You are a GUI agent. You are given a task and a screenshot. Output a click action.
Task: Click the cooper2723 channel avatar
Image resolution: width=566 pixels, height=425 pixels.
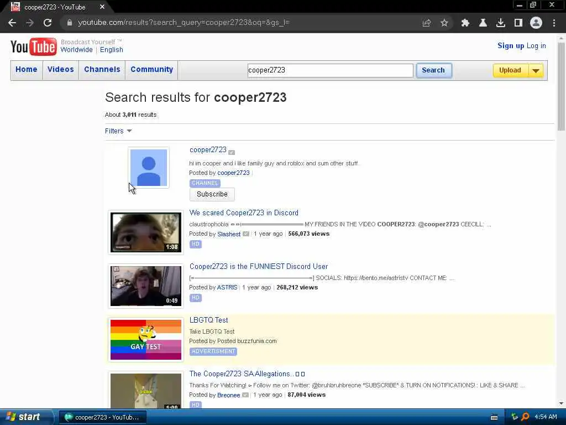149,168
